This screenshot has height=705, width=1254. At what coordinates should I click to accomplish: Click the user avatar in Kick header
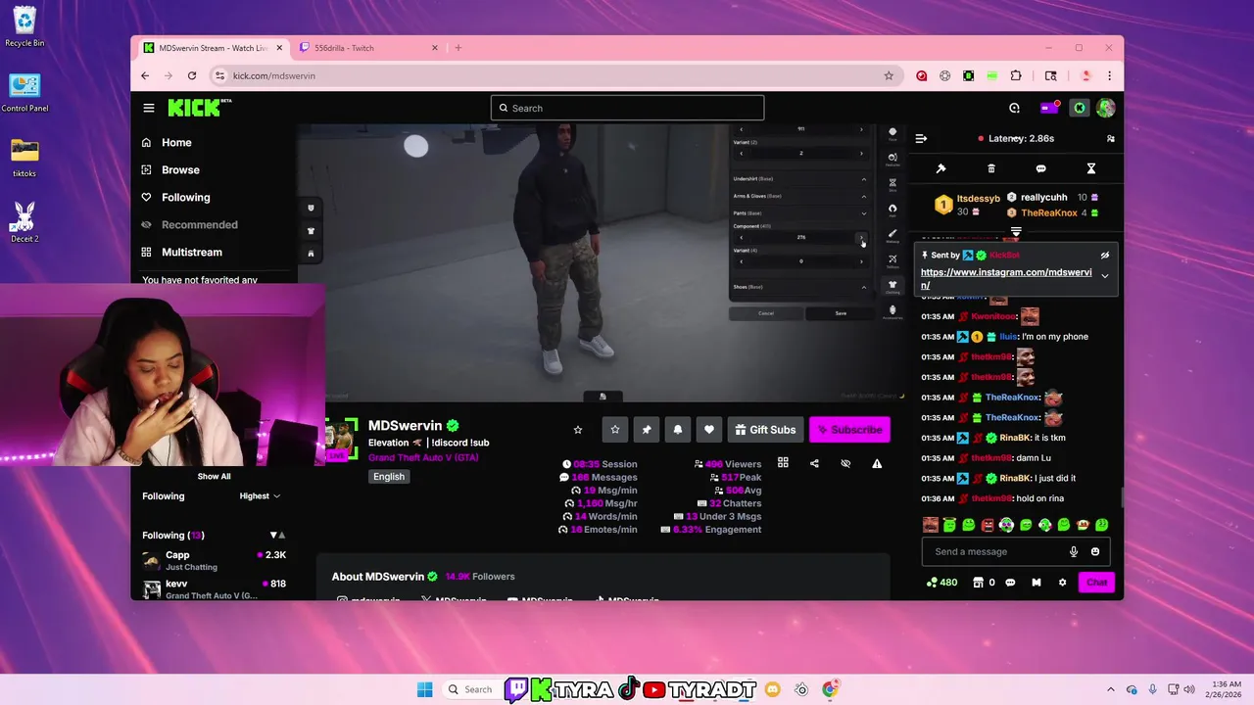click(x=1106, y=108)
